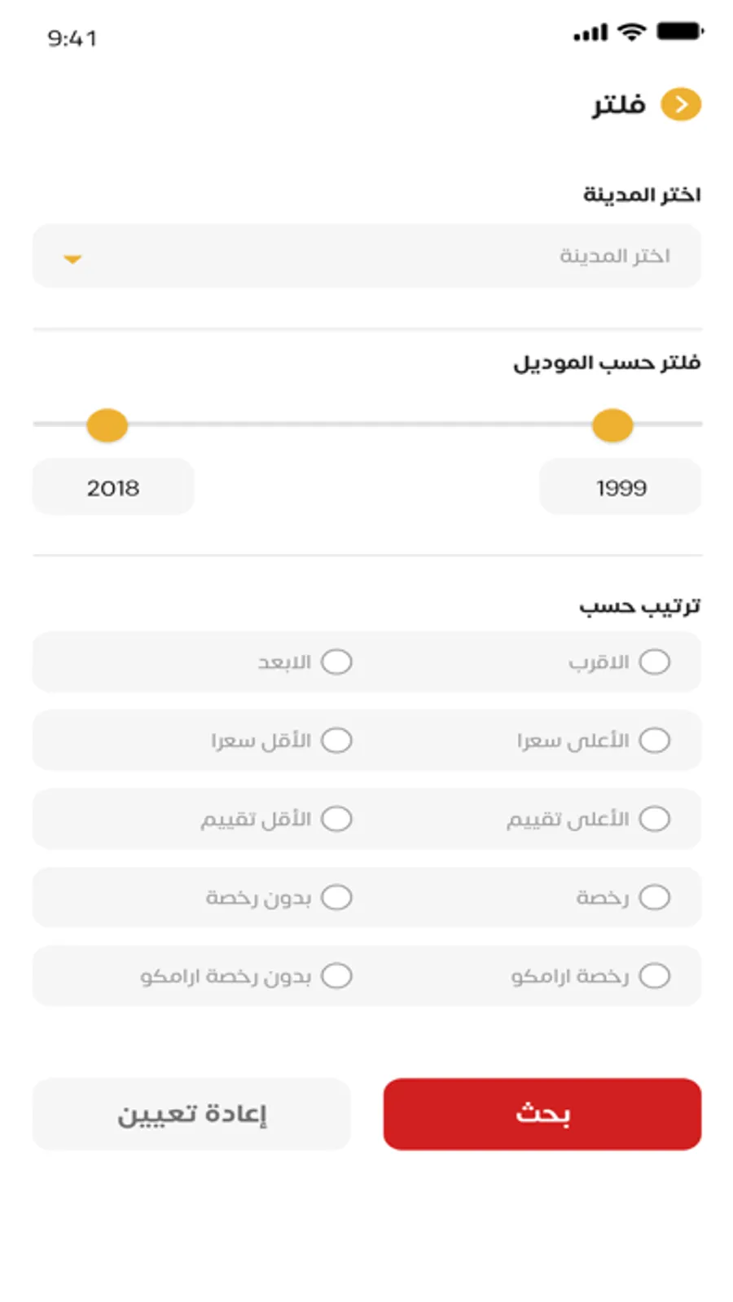Image resolution: width=733 pixels, height=1302 pixels.
Task: Select رخصة ارامكو radio button
Action: (654, 975)
